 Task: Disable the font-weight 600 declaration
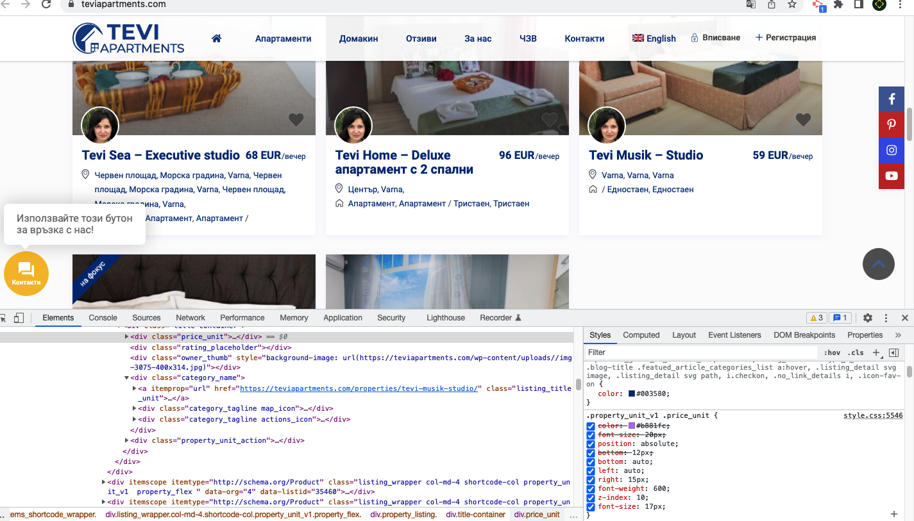[591, 489]
